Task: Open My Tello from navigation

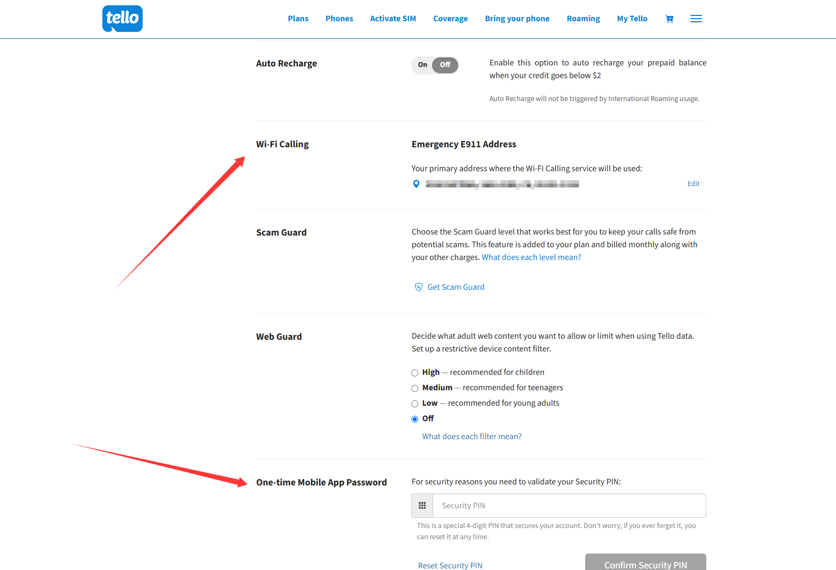Action: pyautogui.click(x=632, y=19)
